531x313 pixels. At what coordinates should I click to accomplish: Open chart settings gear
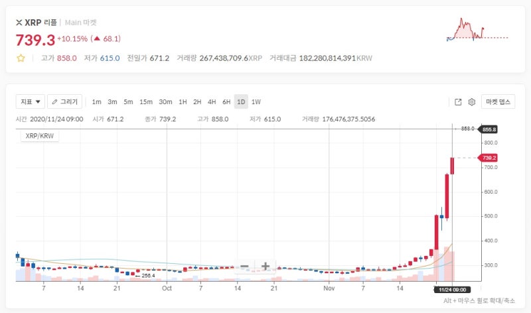(472, 102)
